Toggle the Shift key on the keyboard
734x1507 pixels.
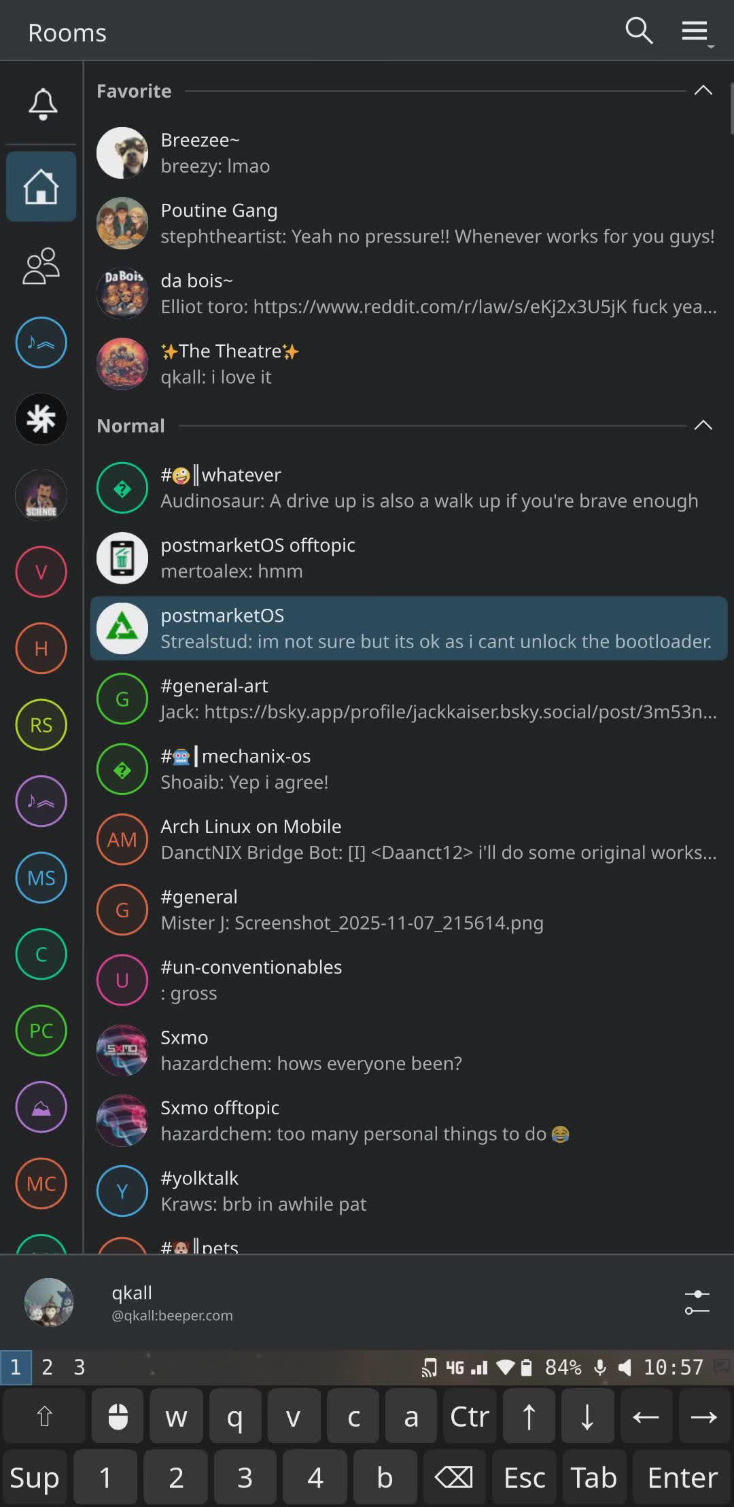(x=44, y=1417)
